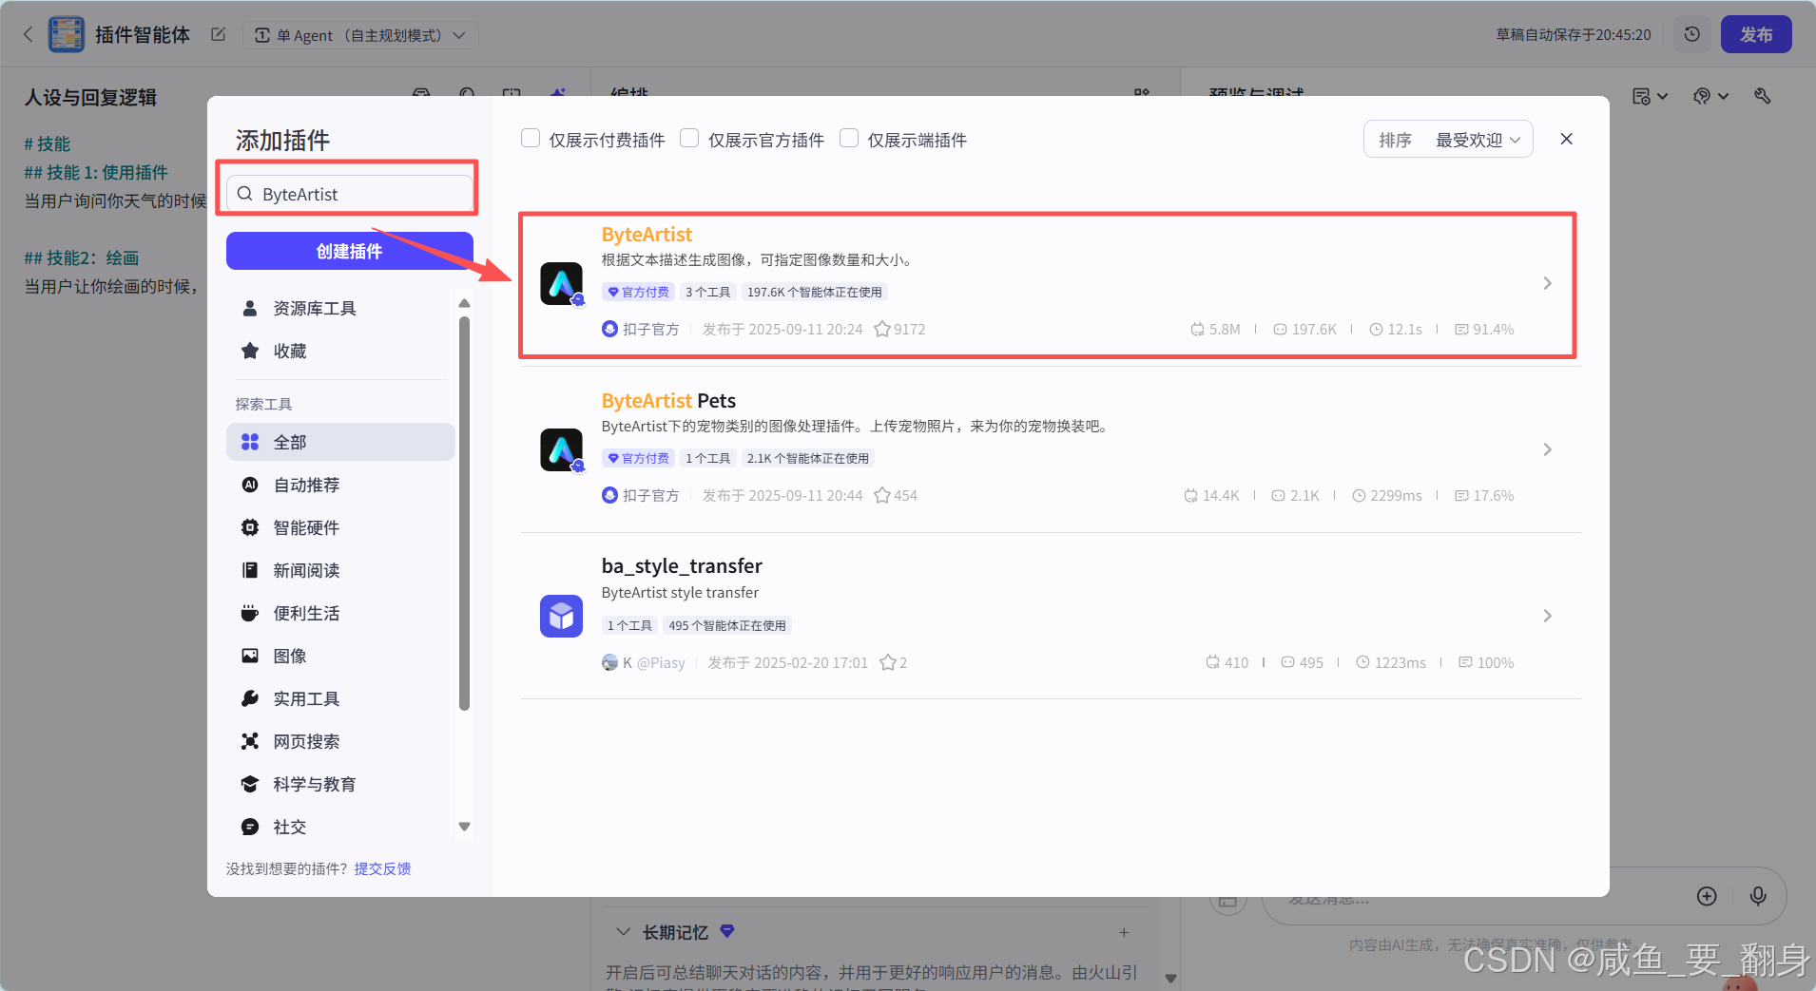Click the @Piasy author name
The image size is (1816, 991).
pos(661,662)
